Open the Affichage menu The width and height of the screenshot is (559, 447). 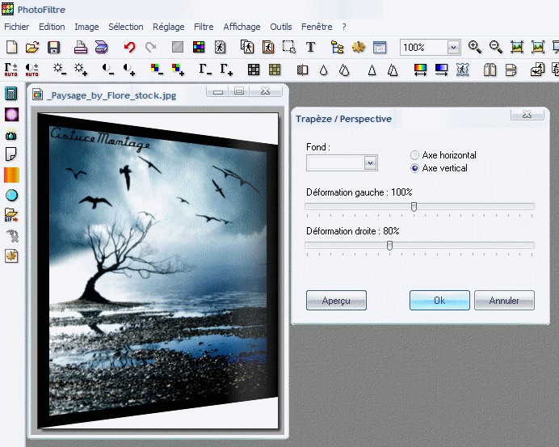[x=242, y=27]
